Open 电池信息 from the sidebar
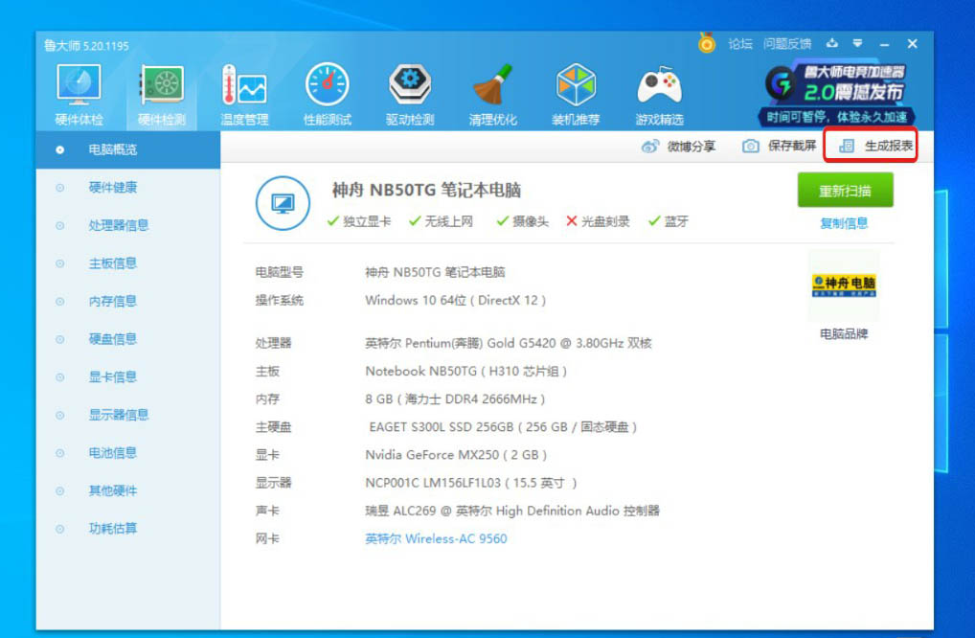The width and height of the screenshot is (975, 638). tap(113, 452)
